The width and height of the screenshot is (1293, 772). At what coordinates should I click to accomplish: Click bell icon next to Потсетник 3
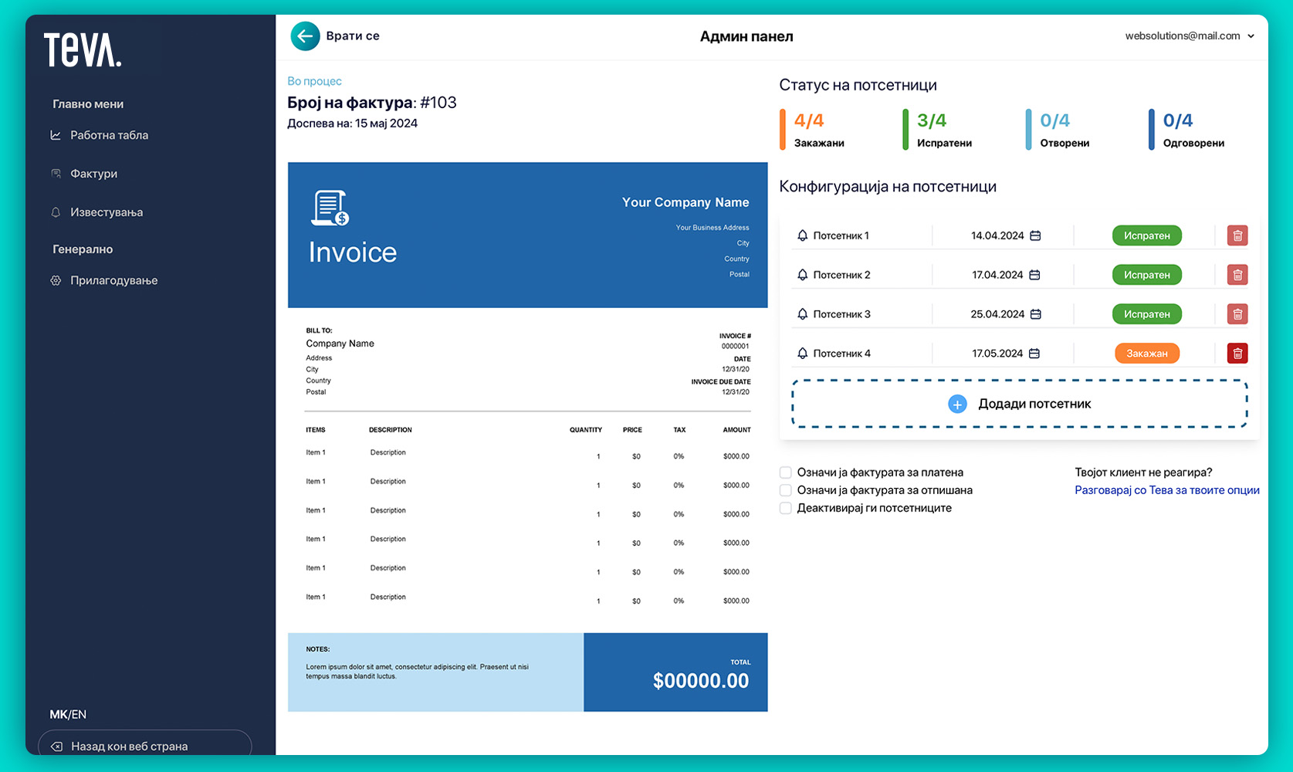tap(803, 314)
